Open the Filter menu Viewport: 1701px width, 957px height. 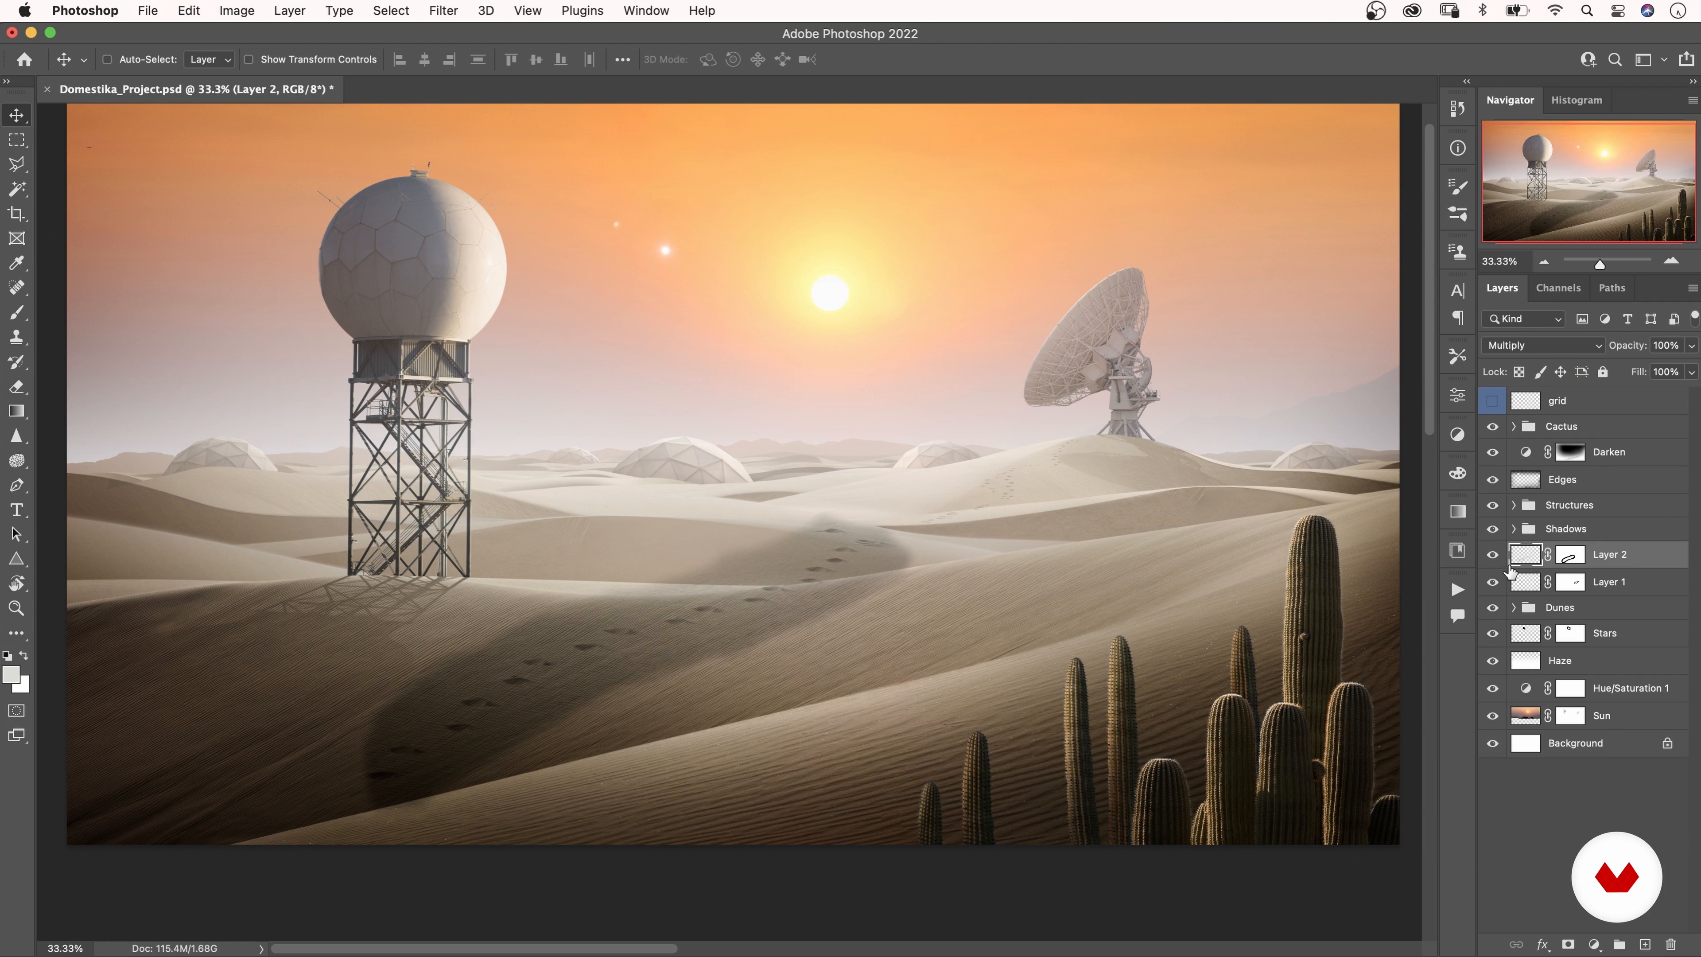tap(443, 11)
